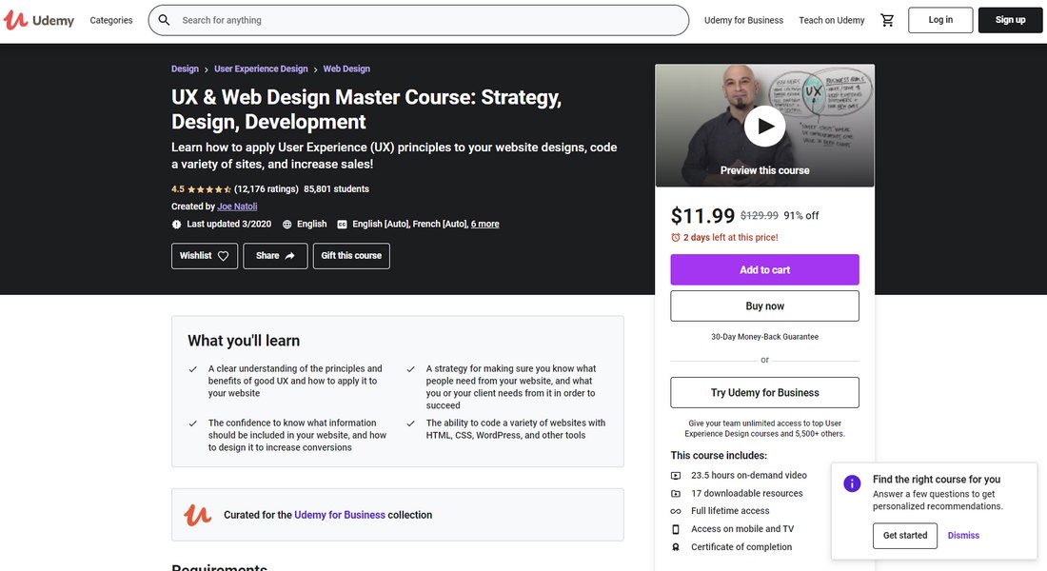This screenshot has width=1047, height=571.
Task: Click the star rating row
Action: (209, 189)
